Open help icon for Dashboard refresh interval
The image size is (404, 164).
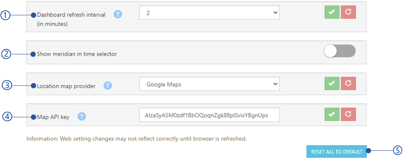(118, 14)
